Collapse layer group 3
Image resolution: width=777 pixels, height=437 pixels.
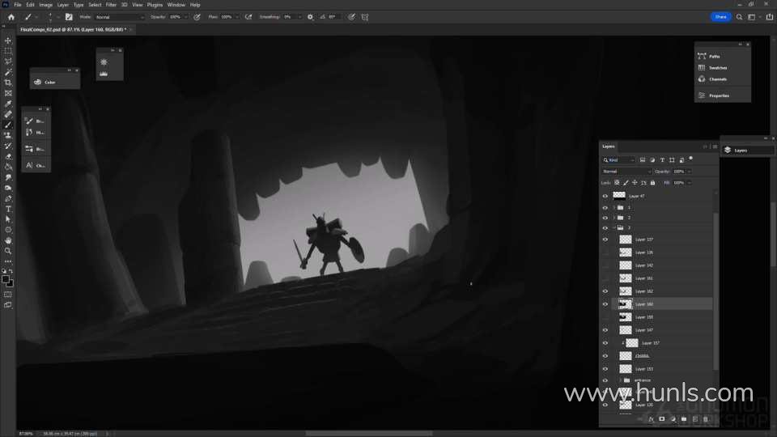[614, 228]
